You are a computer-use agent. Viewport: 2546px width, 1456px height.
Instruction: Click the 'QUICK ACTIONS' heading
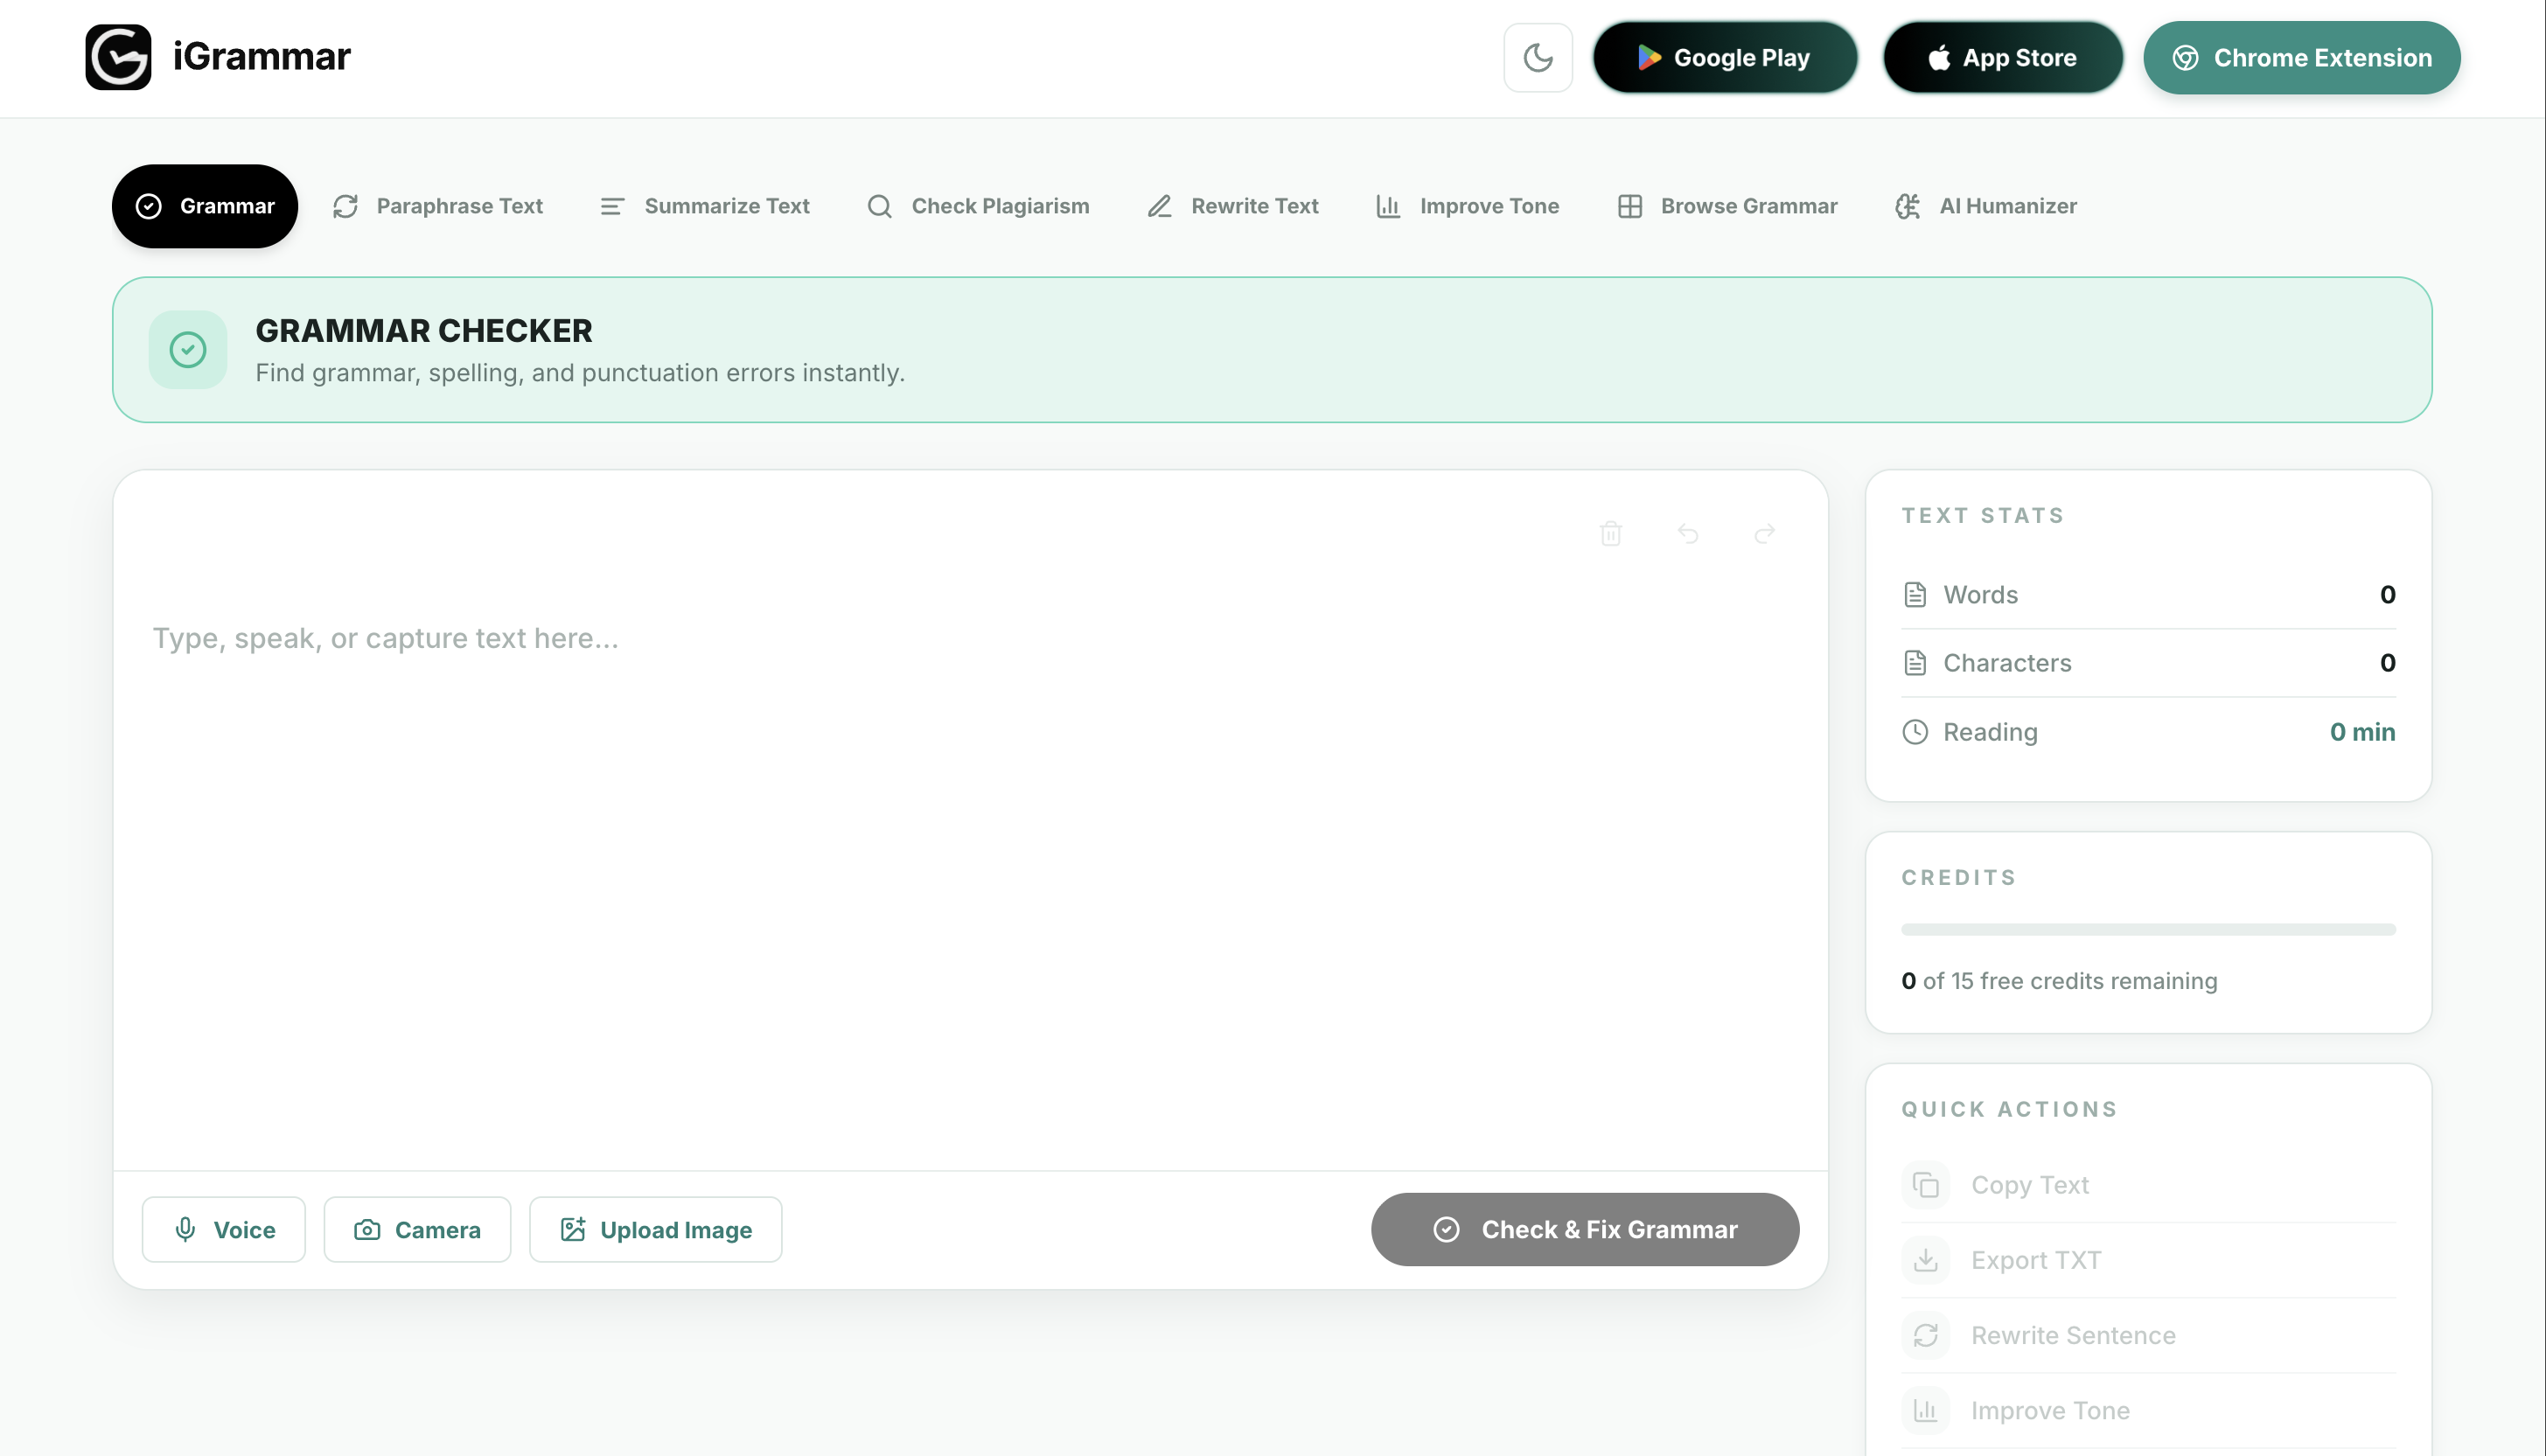[2009, 1109]
